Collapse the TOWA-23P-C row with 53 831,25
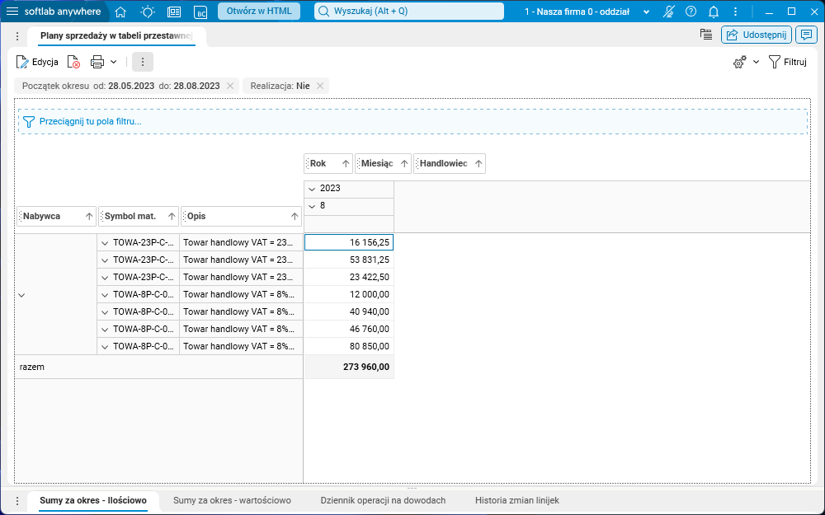Viewport: 825px width, 515px height. (x=105, y=260)
